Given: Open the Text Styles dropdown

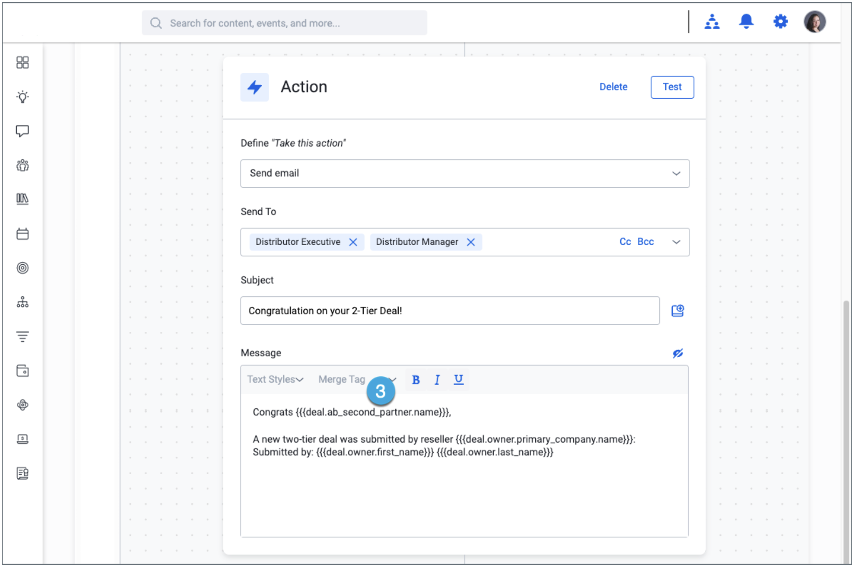Looking at the screenshot, I should click(275, 379).
